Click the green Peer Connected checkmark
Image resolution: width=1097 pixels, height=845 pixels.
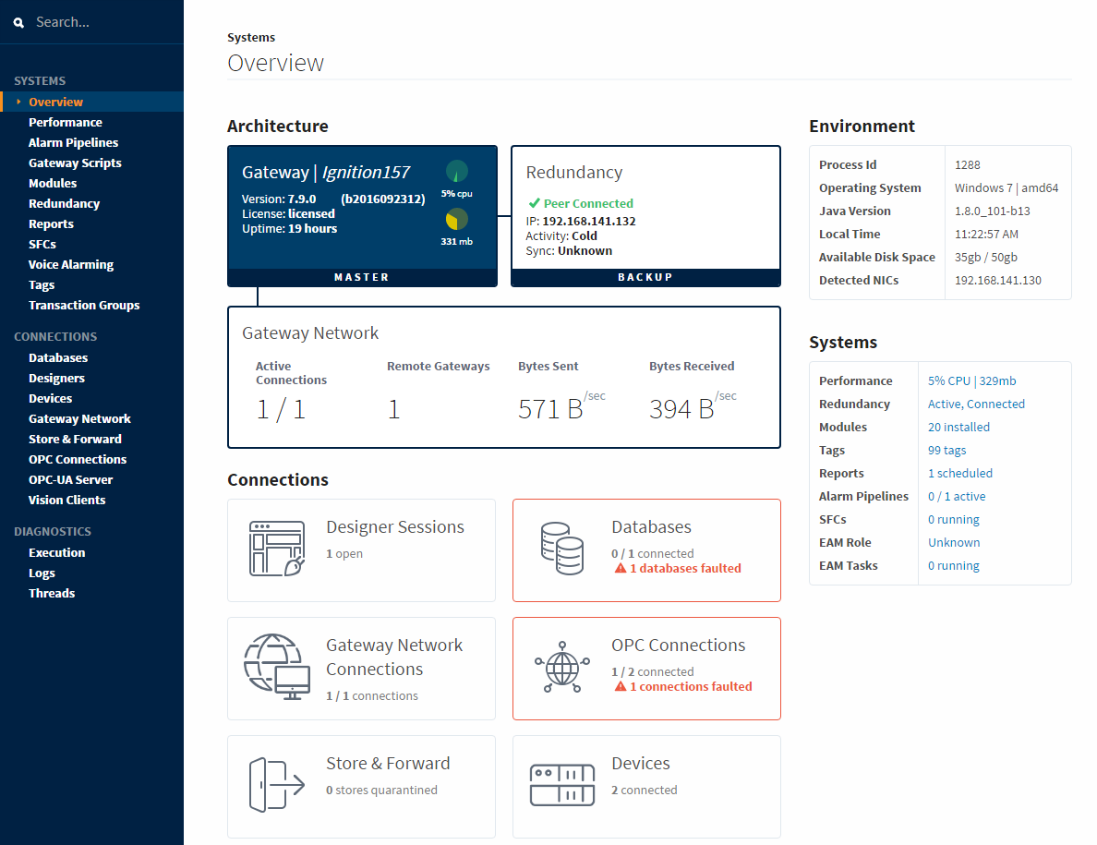534,203
